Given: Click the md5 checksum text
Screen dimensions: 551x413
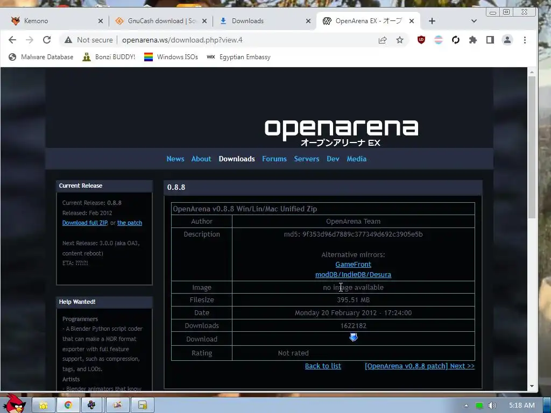Looking at the screenshot, I should pos(353,234).
